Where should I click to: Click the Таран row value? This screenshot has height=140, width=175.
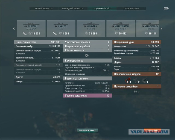click(157, 69)
